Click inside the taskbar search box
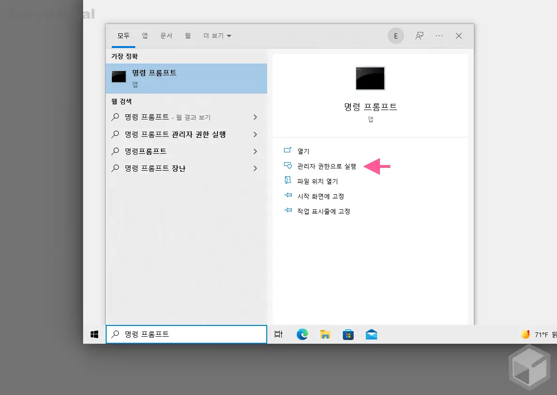Viewport: 557px width, 395px height. pos(186,334)
